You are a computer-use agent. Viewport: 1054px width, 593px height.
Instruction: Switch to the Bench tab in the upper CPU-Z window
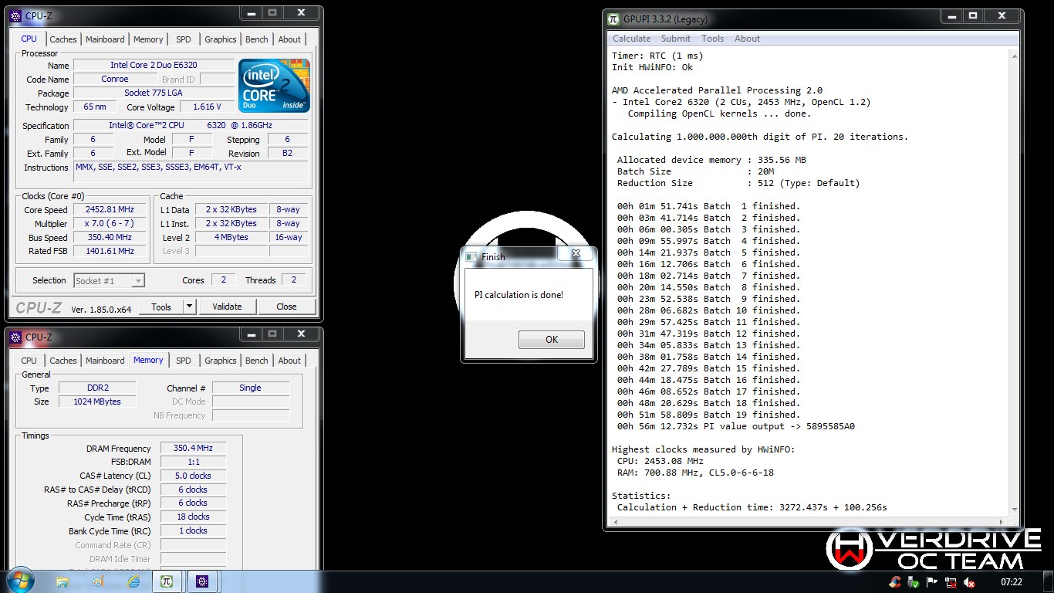(257, 39)
